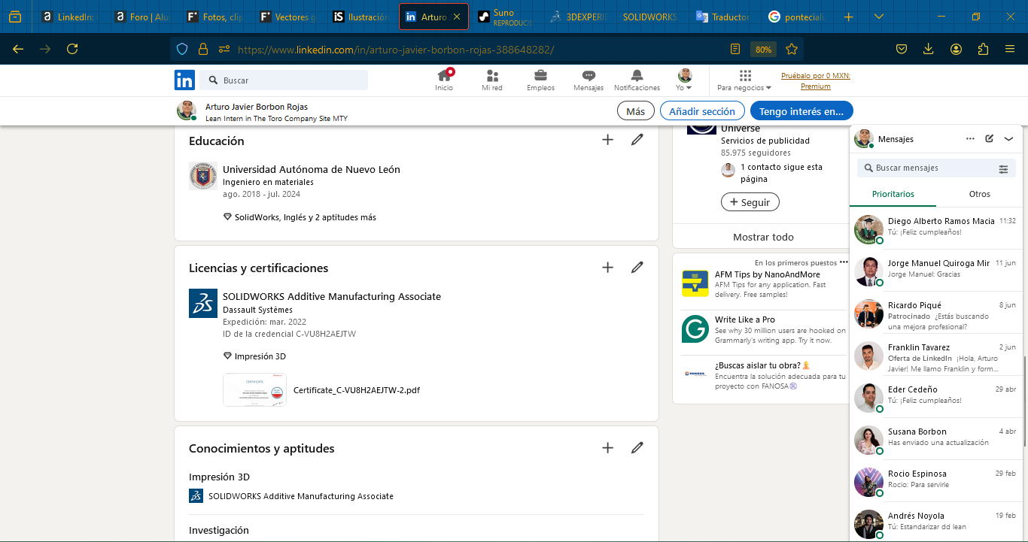Open Notificaciones bell icon
This screenshot has height=542, width=1028.
(637, 80)
